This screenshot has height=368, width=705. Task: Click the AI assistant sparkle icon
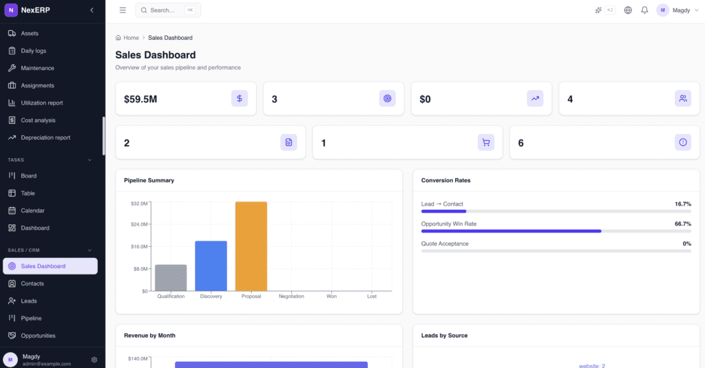coord(598,10)
